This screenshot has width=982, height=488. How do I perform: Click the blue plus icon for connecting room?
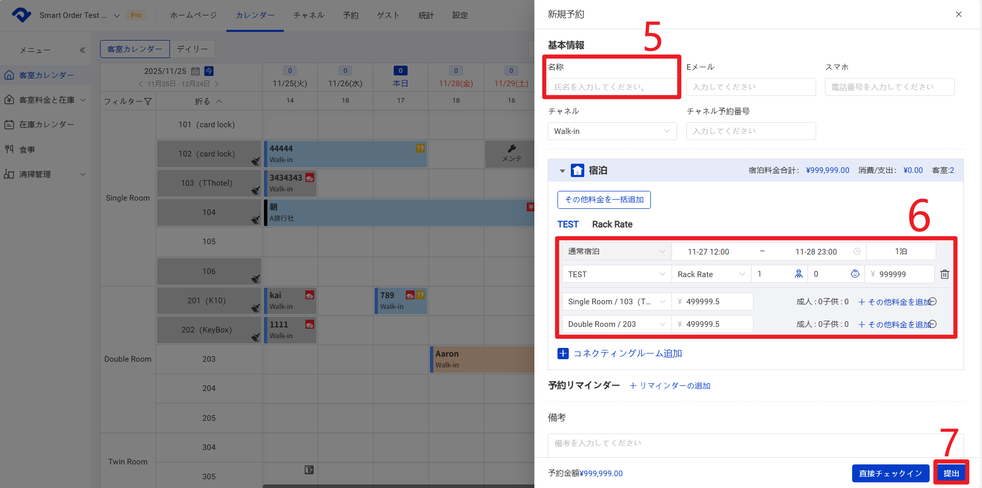[563, 354]
